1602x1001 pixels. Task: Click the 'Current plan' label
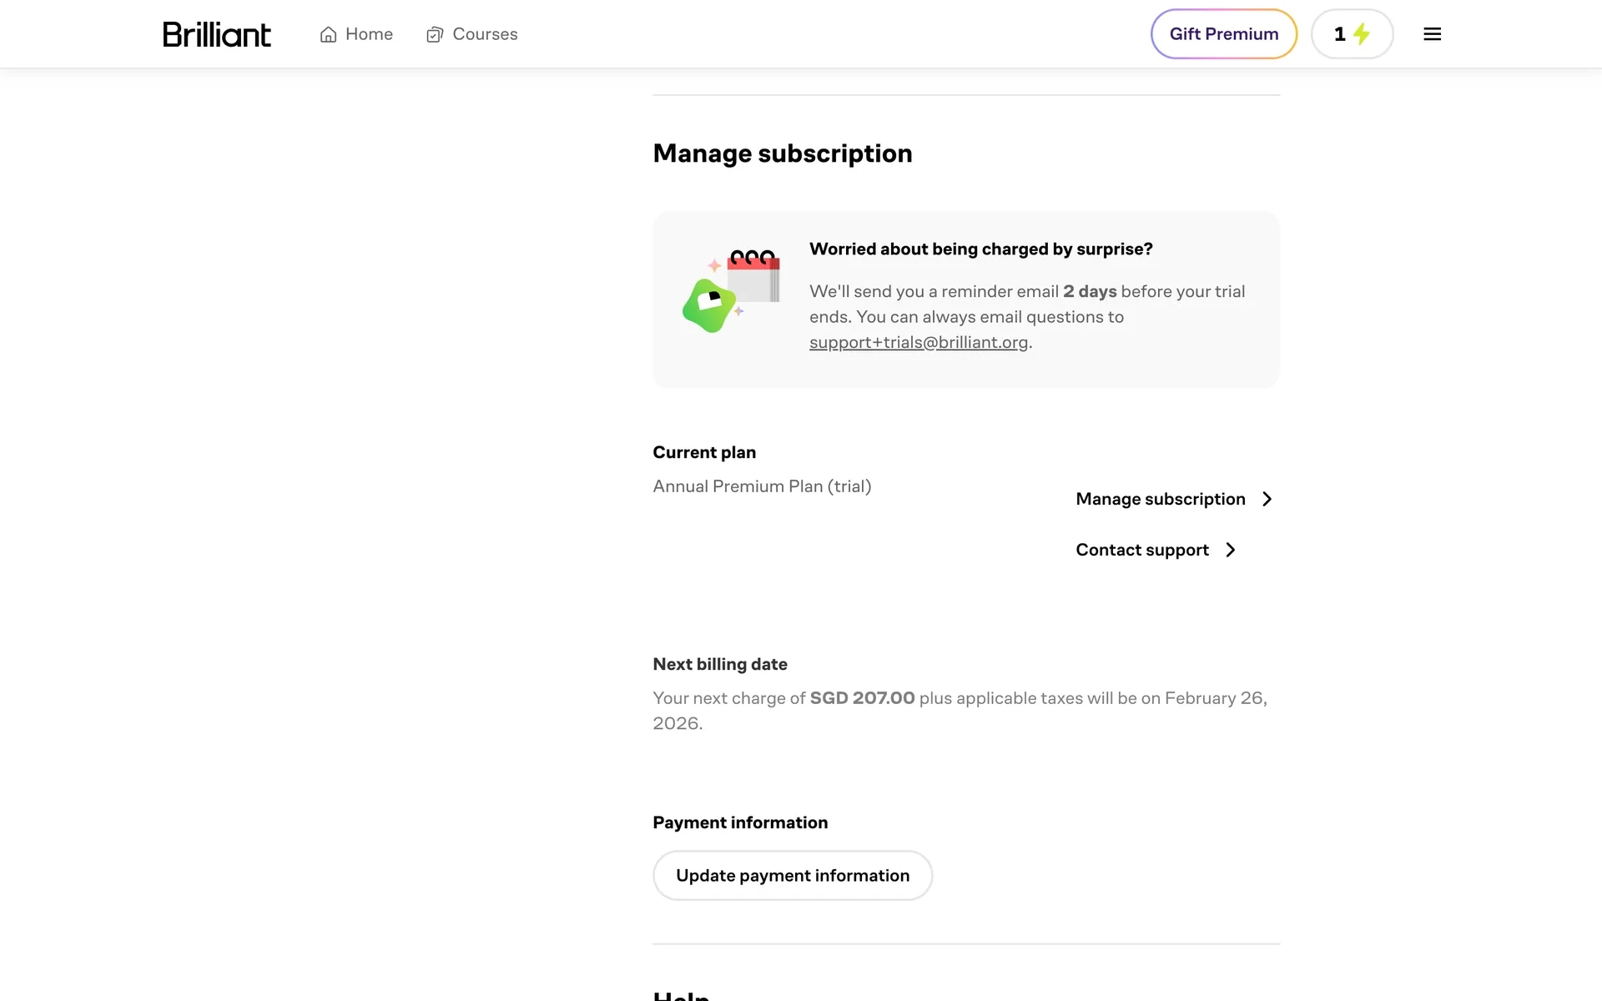[x=704, y=452]
